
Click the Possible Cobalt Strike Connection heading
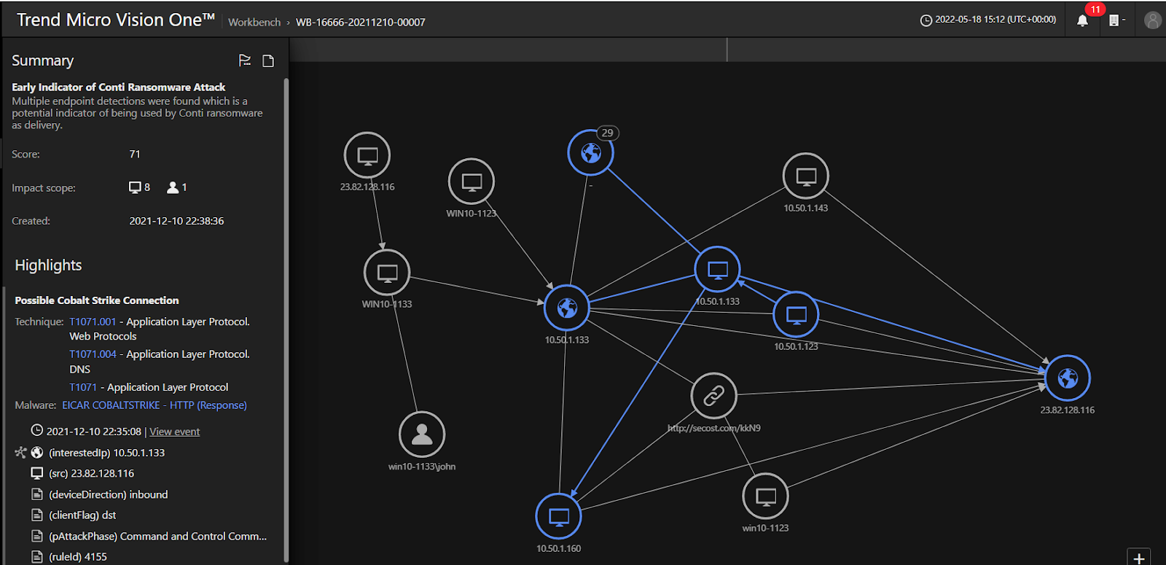point(97,300)
